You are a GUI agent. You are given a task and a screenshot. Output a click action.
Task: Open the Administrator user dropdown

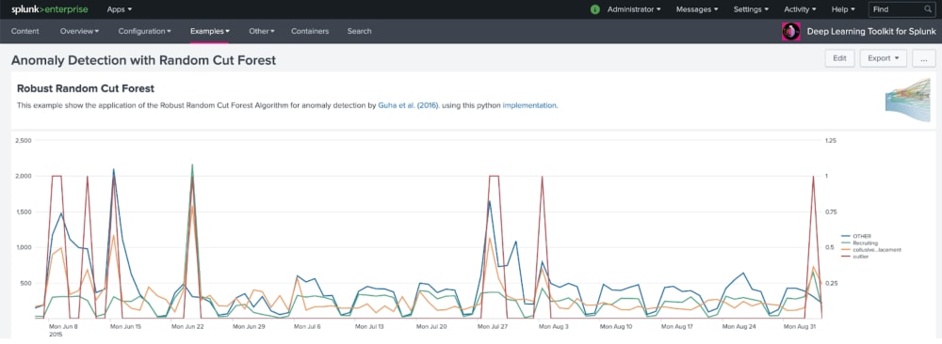pos(634,9)
